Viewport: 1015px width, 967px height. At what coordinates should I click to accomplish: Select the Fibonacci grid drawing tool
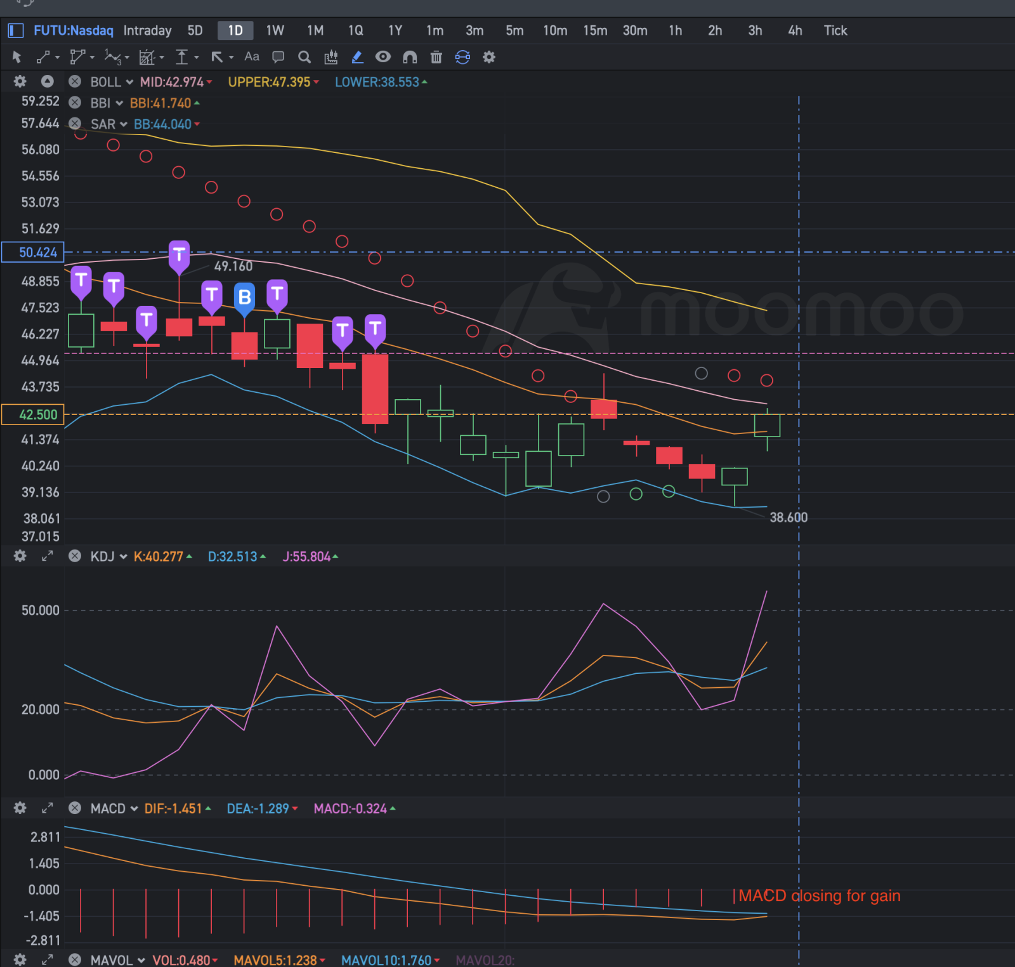147,57
